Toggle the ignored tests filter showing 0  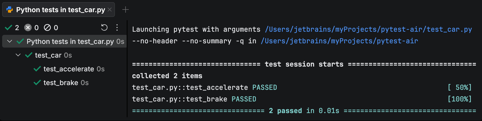pyautogui.click(x=51, y=27)
